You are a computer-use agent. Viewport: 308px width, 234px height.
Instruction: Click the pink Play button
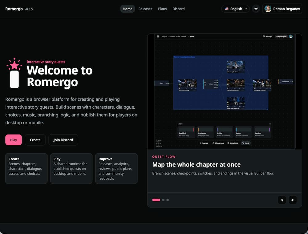coord(14,140)
